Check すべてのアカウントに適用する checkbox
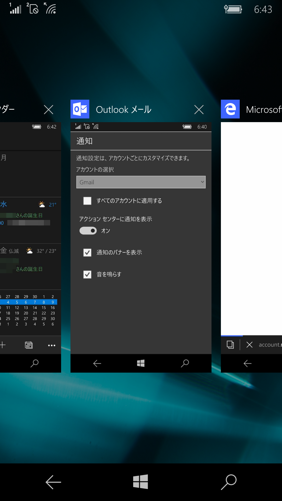The image size is (282, 501). pos(87,201)
